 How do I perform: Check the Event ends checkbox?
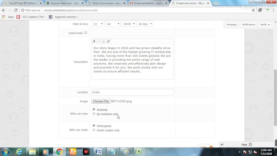click(86, 33)
